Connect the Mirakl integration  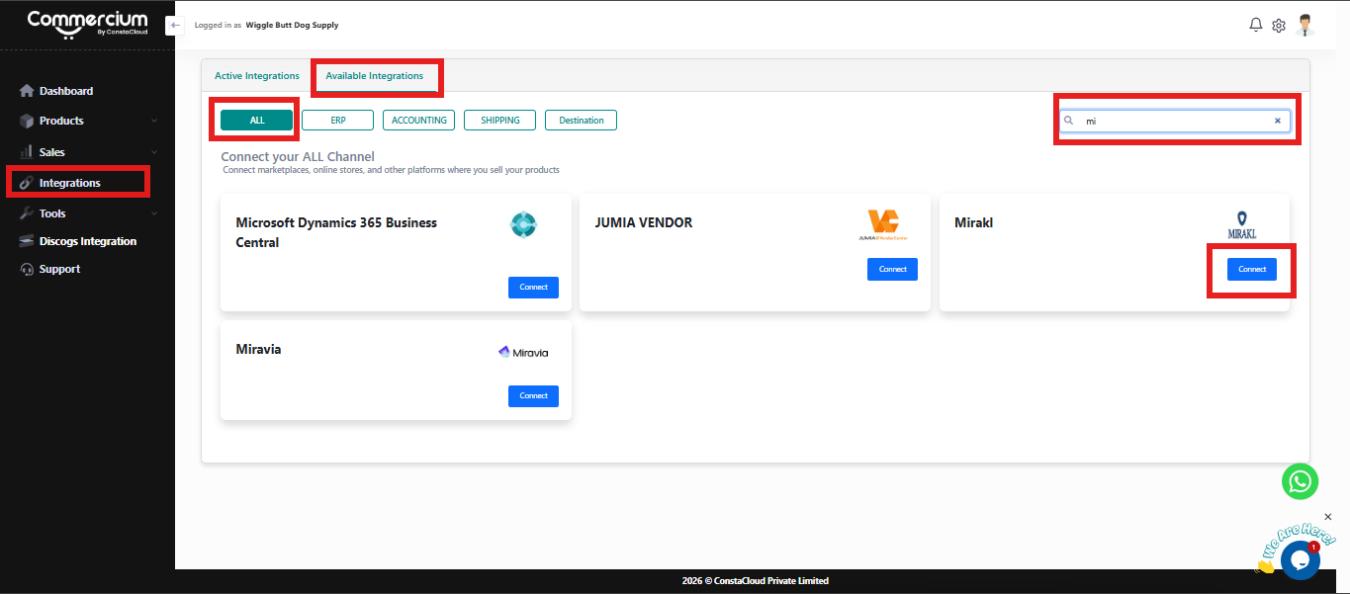[x=1252, y=269]
